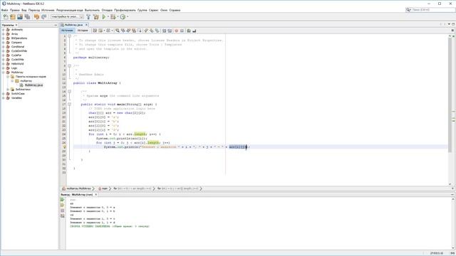
Task: Click the search field at top right
Action: pyautogui.click(x=430, y=10)
